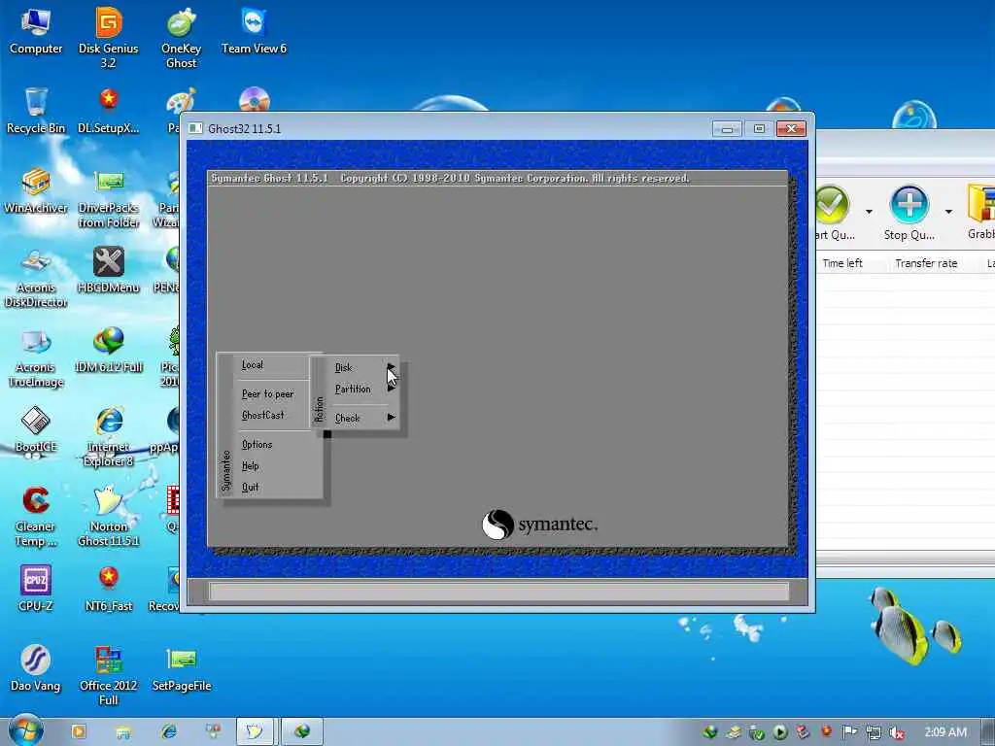Open the Computer desktop icon
995x746 pixels.
[36, 30]
